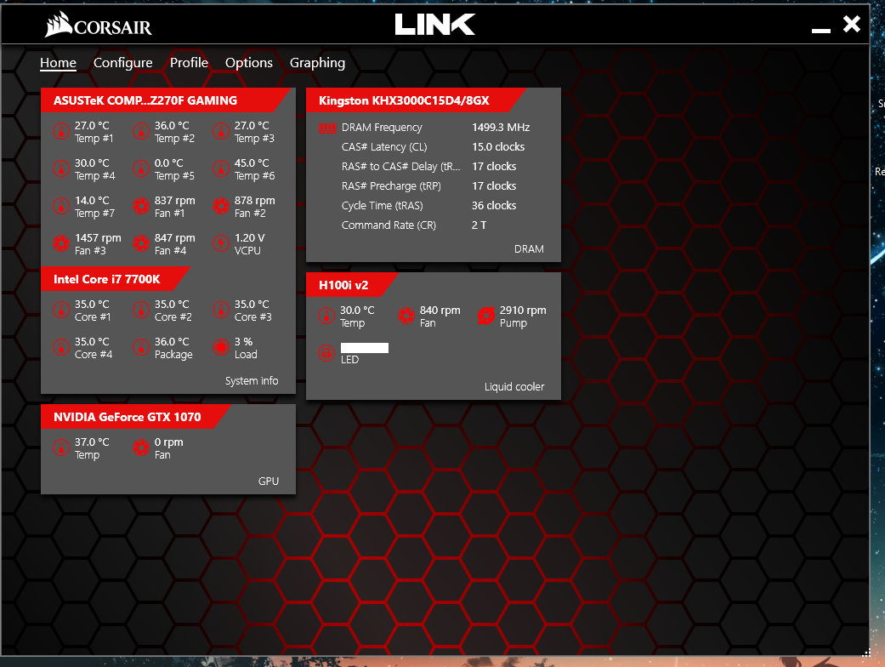Click the 2910 rpm pump reading

[523, 310]
